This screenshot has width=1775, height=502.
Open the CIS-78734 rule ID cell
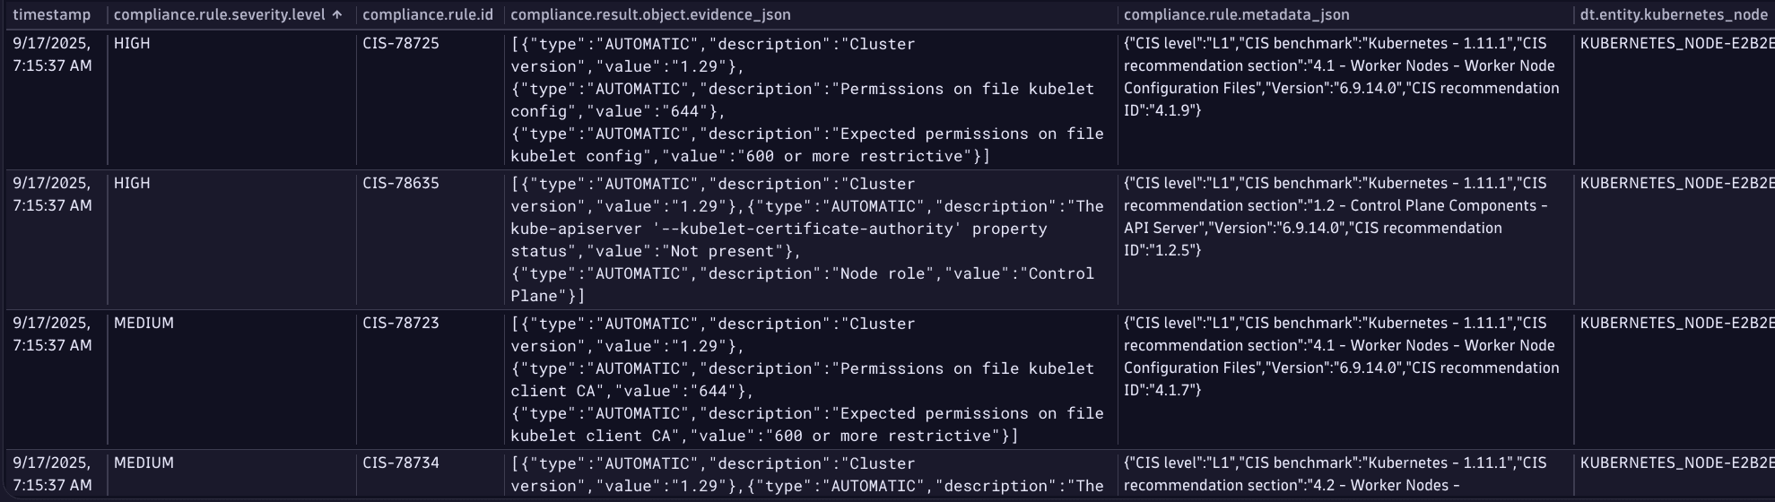(x=401, y=463)
